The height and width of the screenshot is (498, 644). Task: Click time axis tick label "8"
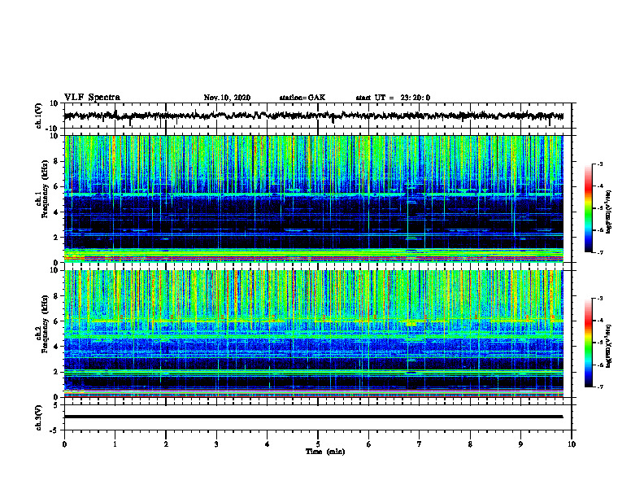pyautogui.click(x=470, y=444)
